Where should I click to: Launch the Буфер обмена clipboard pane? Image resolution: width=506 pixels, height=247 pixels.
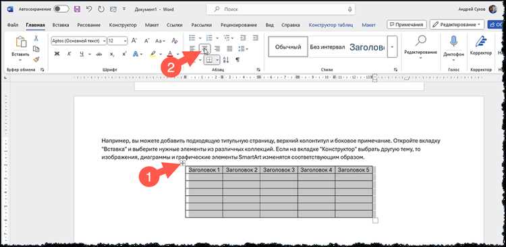point(43,69)
